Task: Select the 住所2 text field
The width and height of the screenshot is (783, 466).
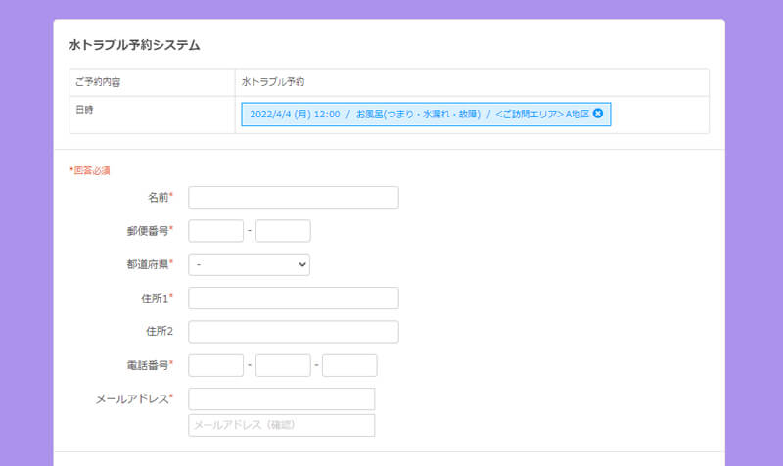Action: coord(293,332)
